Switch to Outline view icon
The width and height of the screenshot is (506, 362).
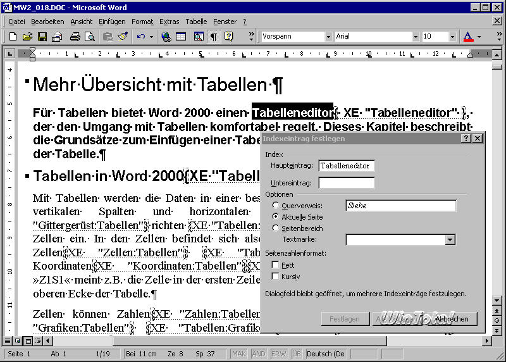(x=38, y=340)
